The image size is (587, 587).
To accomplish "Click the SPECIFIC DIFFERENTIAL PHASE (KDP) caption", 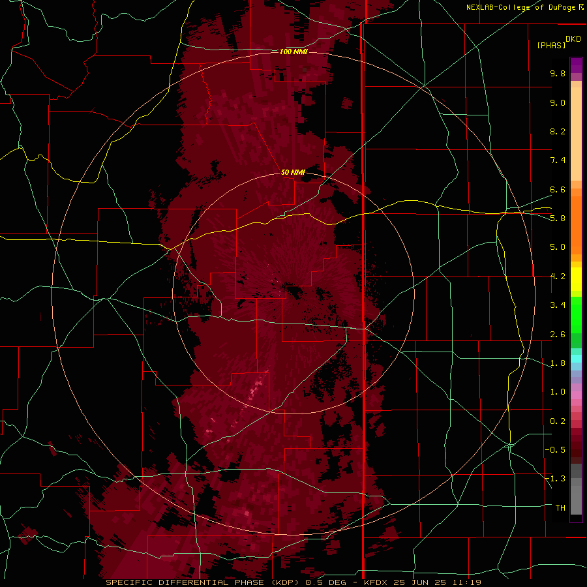I will tap(203, 582).
